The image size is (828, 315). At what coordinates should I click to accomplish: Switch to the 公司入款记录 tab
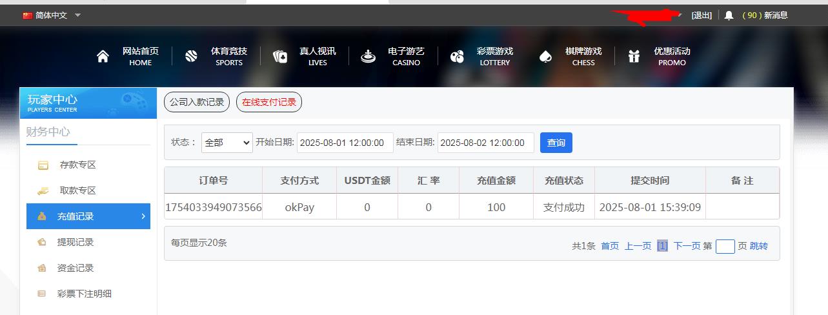pos(197,102)
